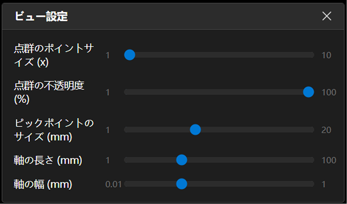
Task: Click maximum value 1 of 軸の幅 slider
Action: tap(324, 184)
